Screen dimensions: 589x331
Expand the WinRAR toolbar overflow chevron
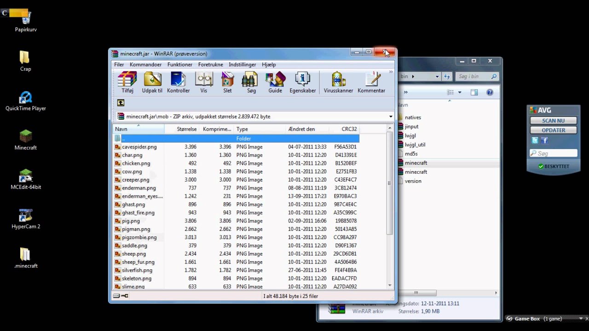[391, 72]
